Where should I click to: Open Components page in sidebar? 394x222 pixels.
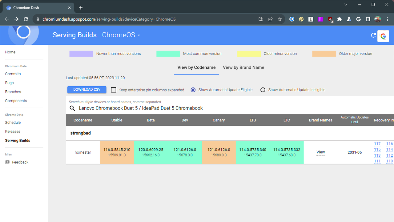[x=16, y=101]
